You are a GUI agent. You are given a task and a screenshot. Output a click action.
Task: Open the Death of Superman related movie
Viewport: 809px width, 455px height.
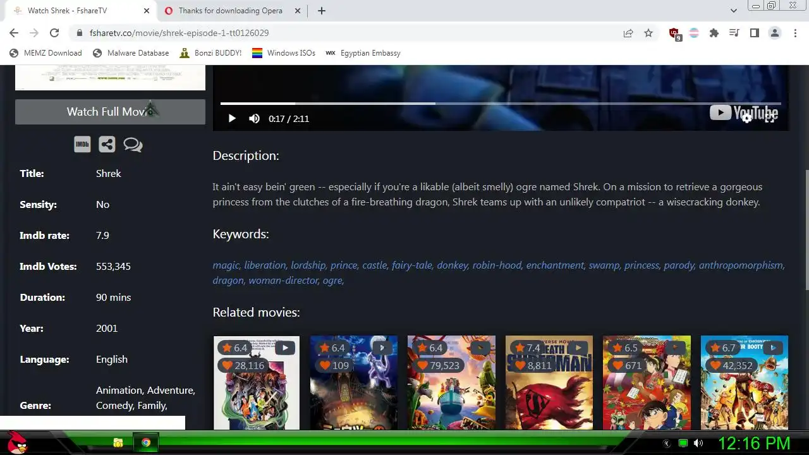(549, 383)
